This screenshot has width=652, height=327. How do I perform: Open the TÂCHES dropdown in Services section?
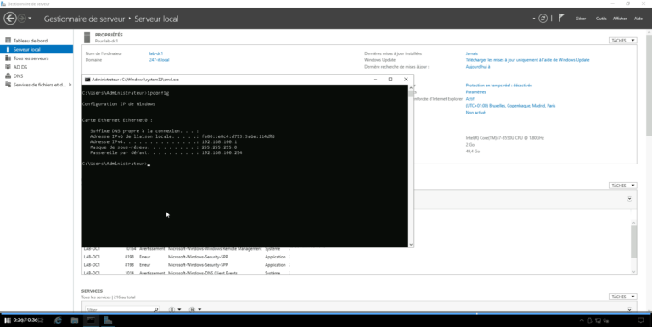tap(622, 297)
